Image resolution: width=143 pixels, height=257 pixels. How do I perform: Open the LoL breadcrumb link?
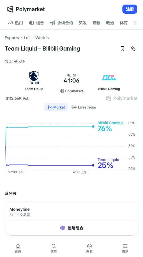click(x=27, y=38)
